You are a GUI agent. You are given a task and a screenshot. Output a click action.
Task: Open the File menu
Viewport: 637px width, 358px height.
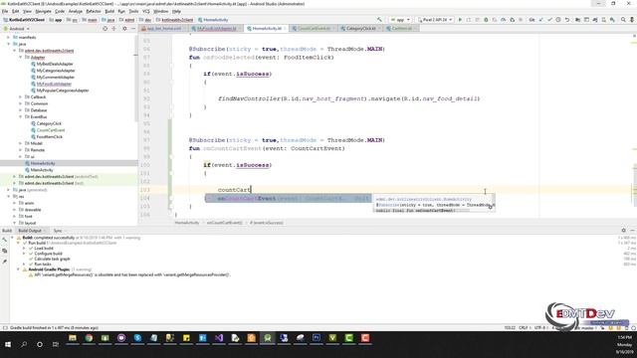point(5,11)
